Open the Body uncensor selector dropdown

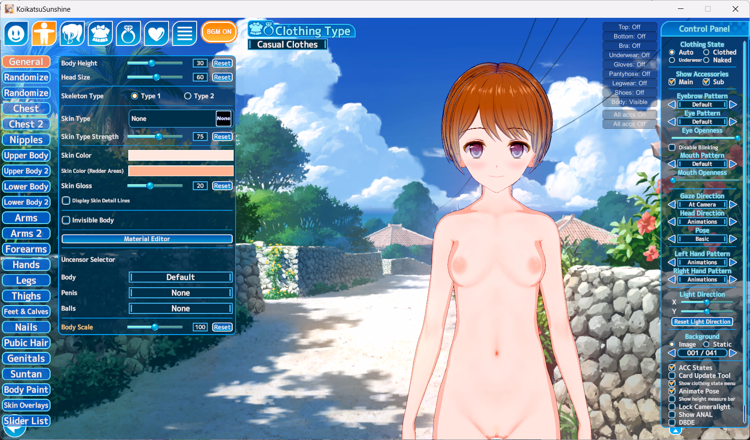pyautogui.click(x=181, y=277)
